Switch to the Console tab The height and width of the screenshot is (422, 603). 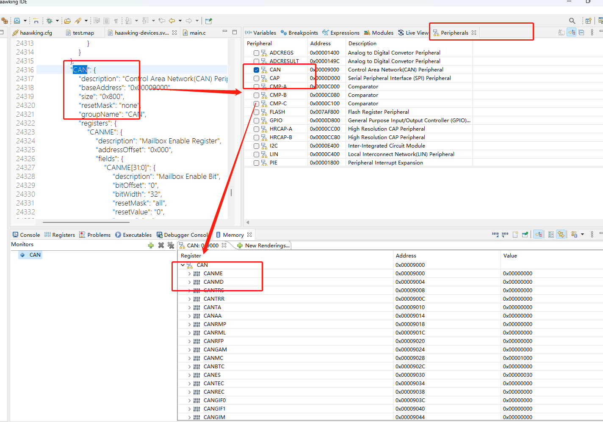pos(26,235)
